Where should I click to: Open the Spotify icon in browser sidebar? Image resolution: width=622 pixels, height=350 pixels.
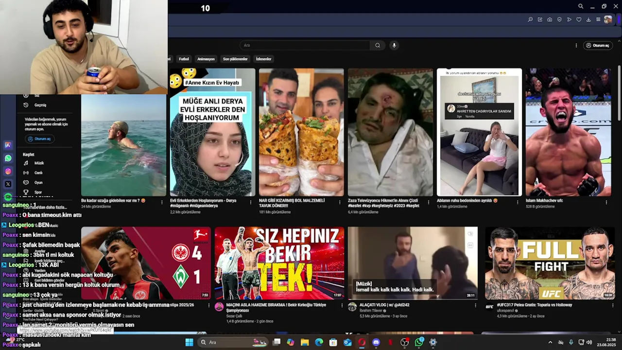(8, 196)
